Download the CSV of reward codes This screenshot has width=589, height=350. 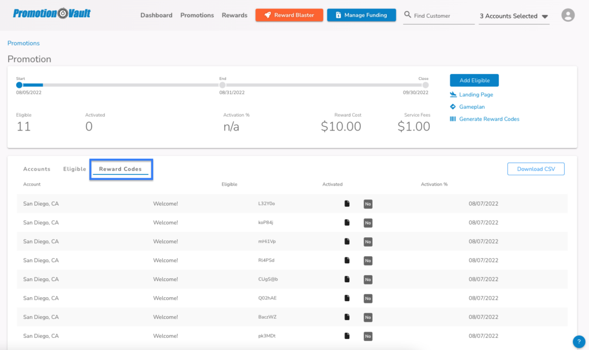(536, 169)
